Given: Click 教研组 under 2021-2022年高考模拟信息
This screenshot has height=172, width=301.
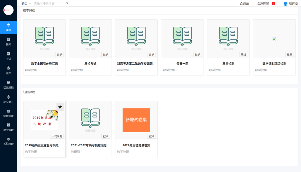Looking at the screenshot, I should [75, 152].
